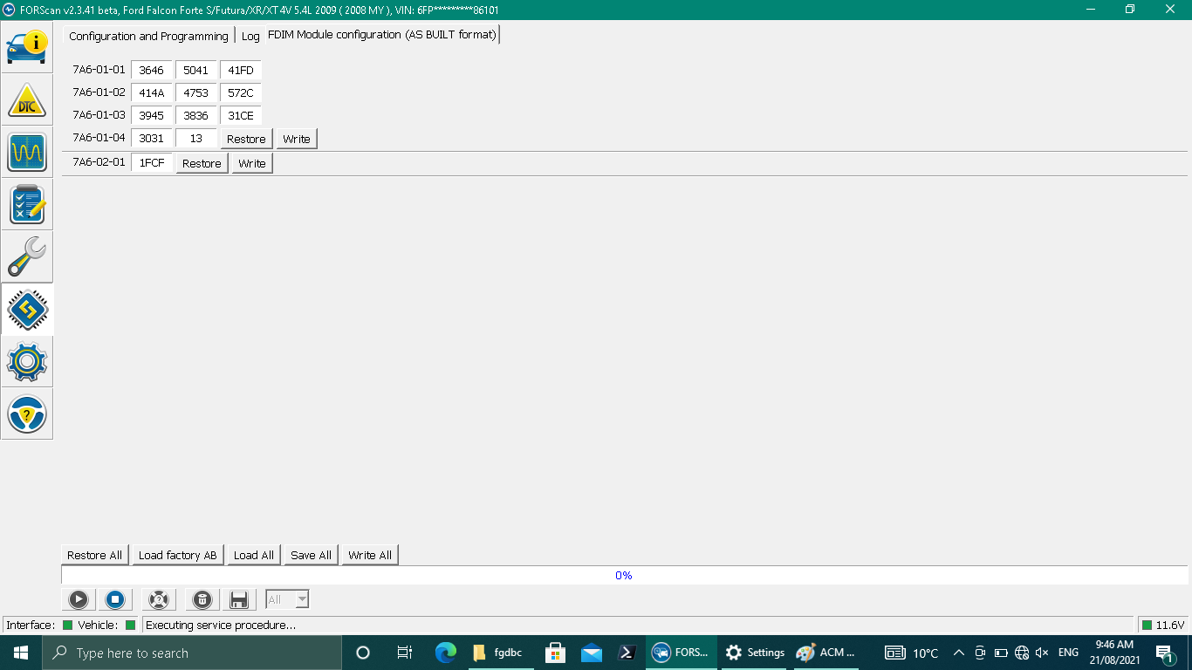Select the chip configuration and programming section
Image resolution: width=1192 pixels, height=670 pixels.
click(27, 309)
